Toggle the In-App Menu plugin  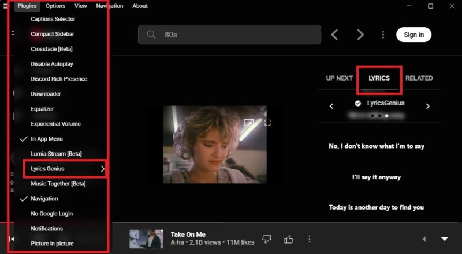[47, 139]
